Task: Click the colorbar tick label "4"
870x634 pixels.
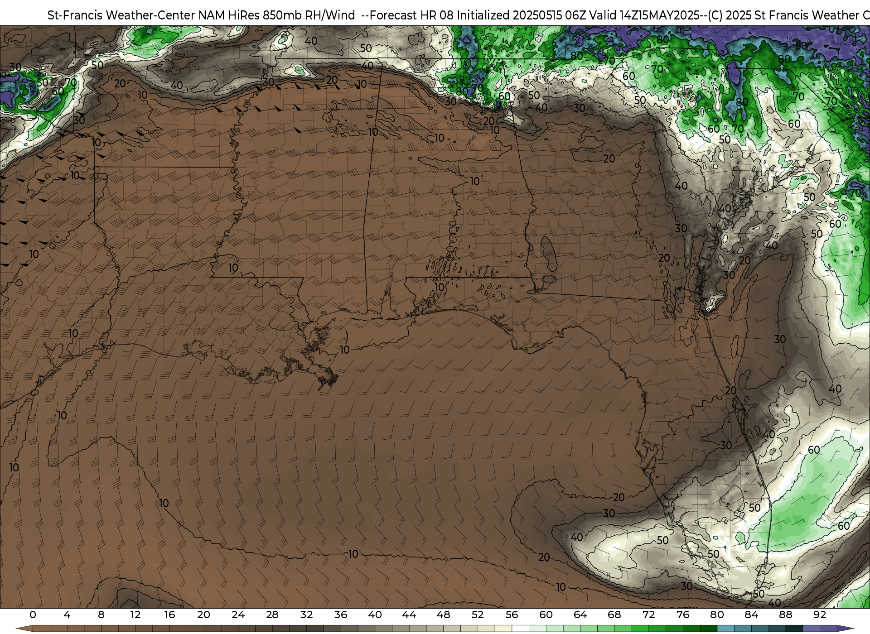Action: 67,615
